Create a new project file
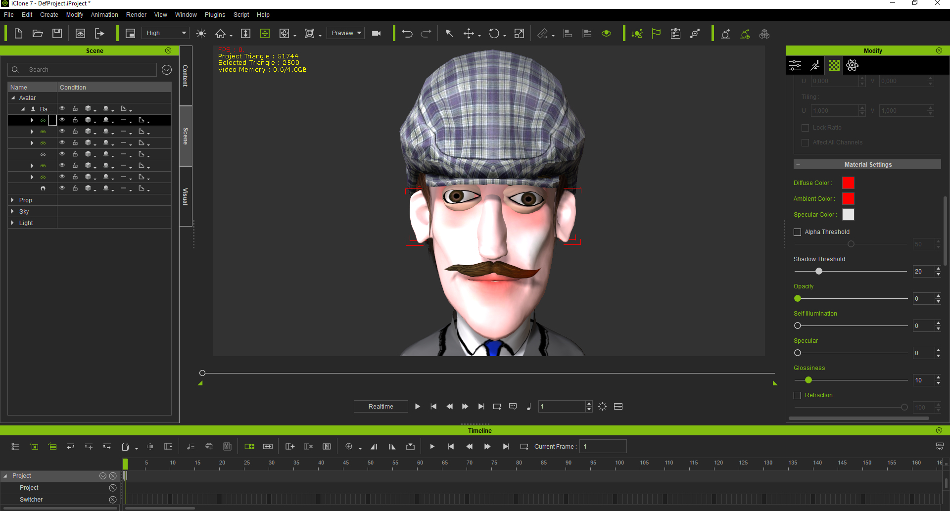 [18, 34]
